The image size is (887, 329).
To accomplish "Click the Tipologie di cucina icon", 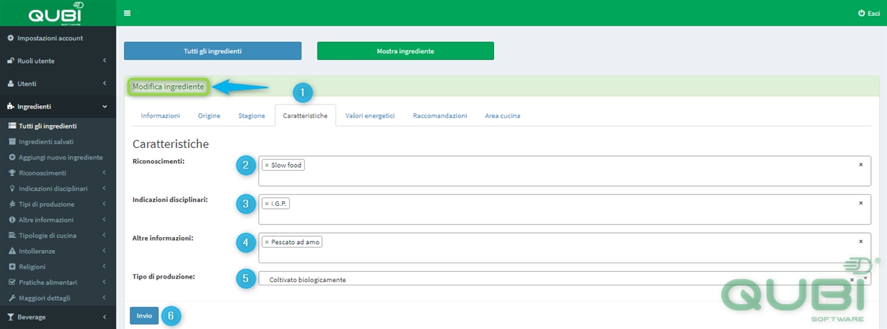I will 12,236.
